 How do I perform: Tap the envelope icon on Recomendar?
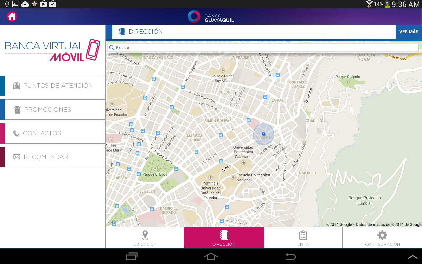coord(17,157)
